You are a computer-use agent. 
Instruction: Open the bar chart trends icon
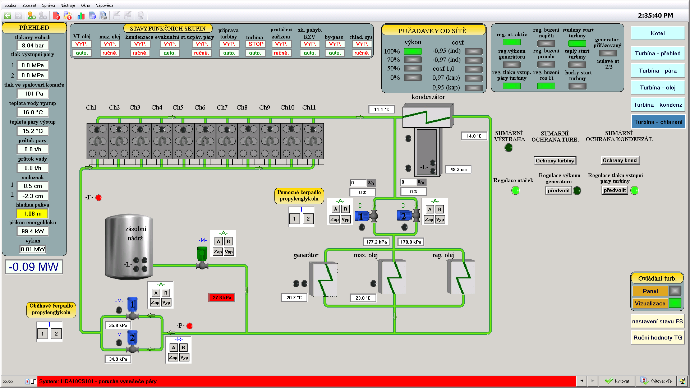[81, 15]
